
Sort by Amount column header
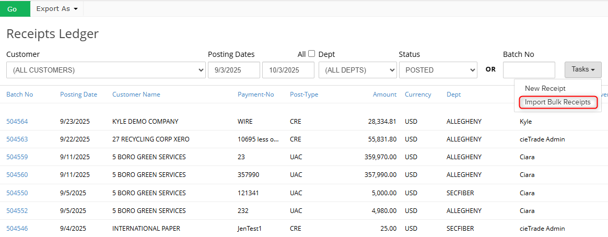coord(384,94)
